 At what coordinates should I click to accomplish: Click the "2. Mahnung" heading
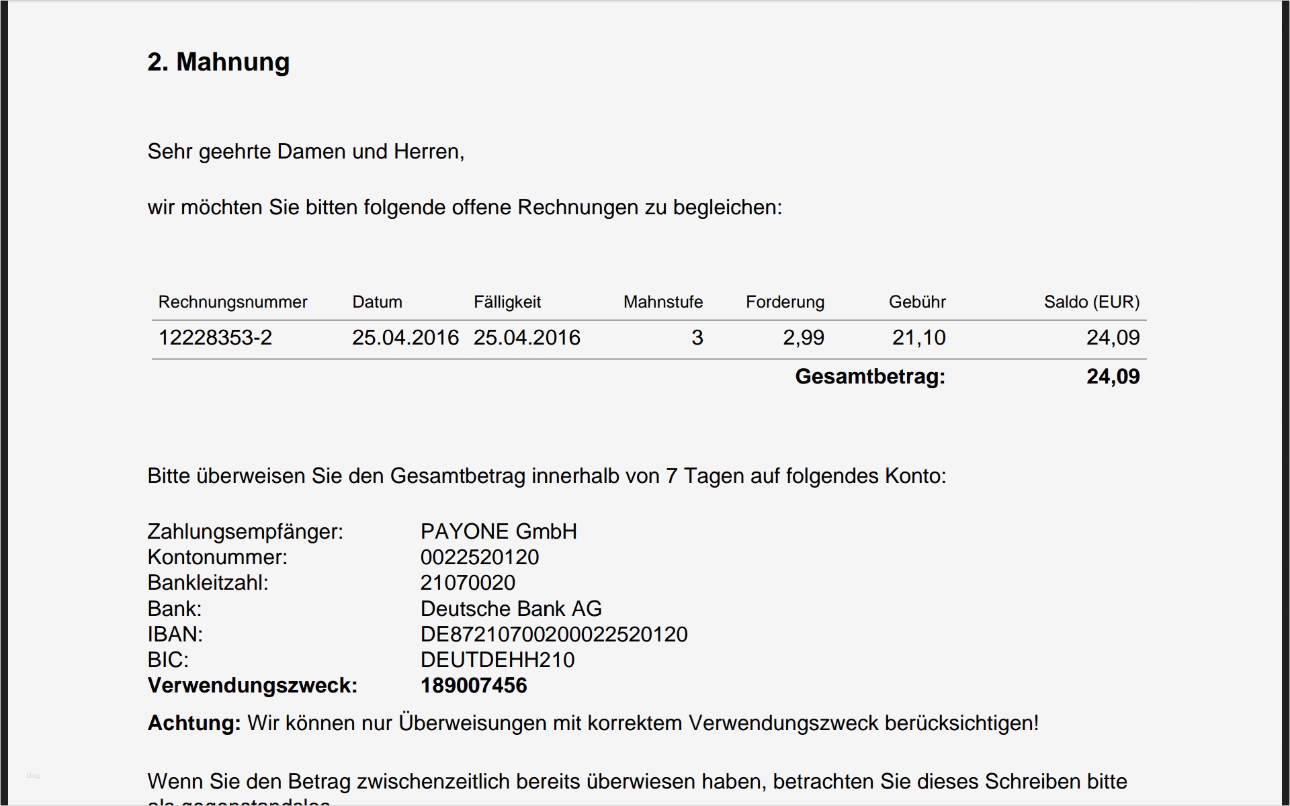(x=218, y=62)
